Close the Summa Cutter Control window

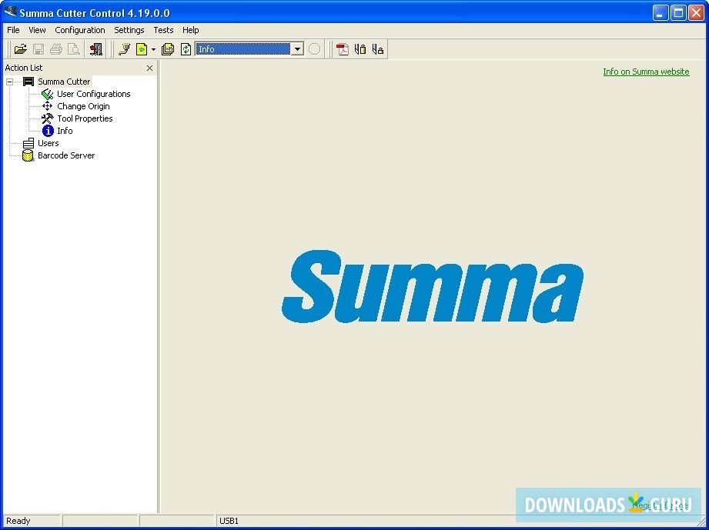tap(697, 12)
